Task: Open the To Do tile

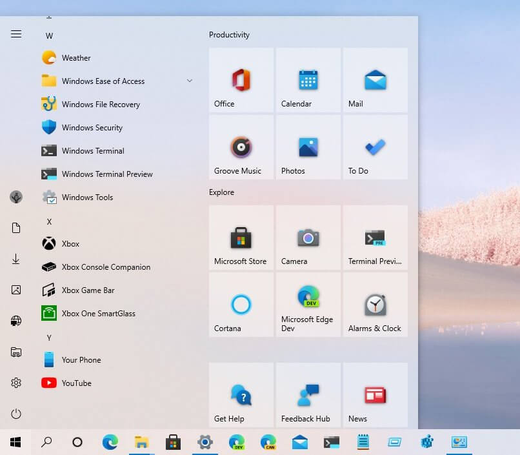Action: point(375,147)
